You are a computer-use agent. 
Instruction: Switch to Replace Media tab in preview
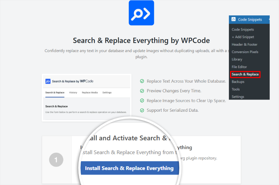coord(90,93)
